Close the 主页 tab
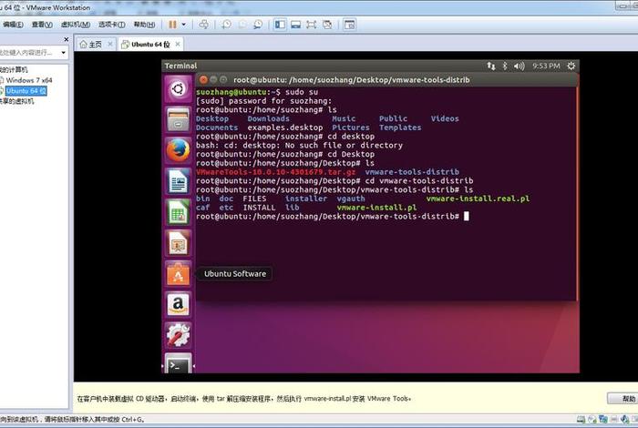The height and width of the screenshot is (428, 638). pyautogui.click(x=110, y=44)
